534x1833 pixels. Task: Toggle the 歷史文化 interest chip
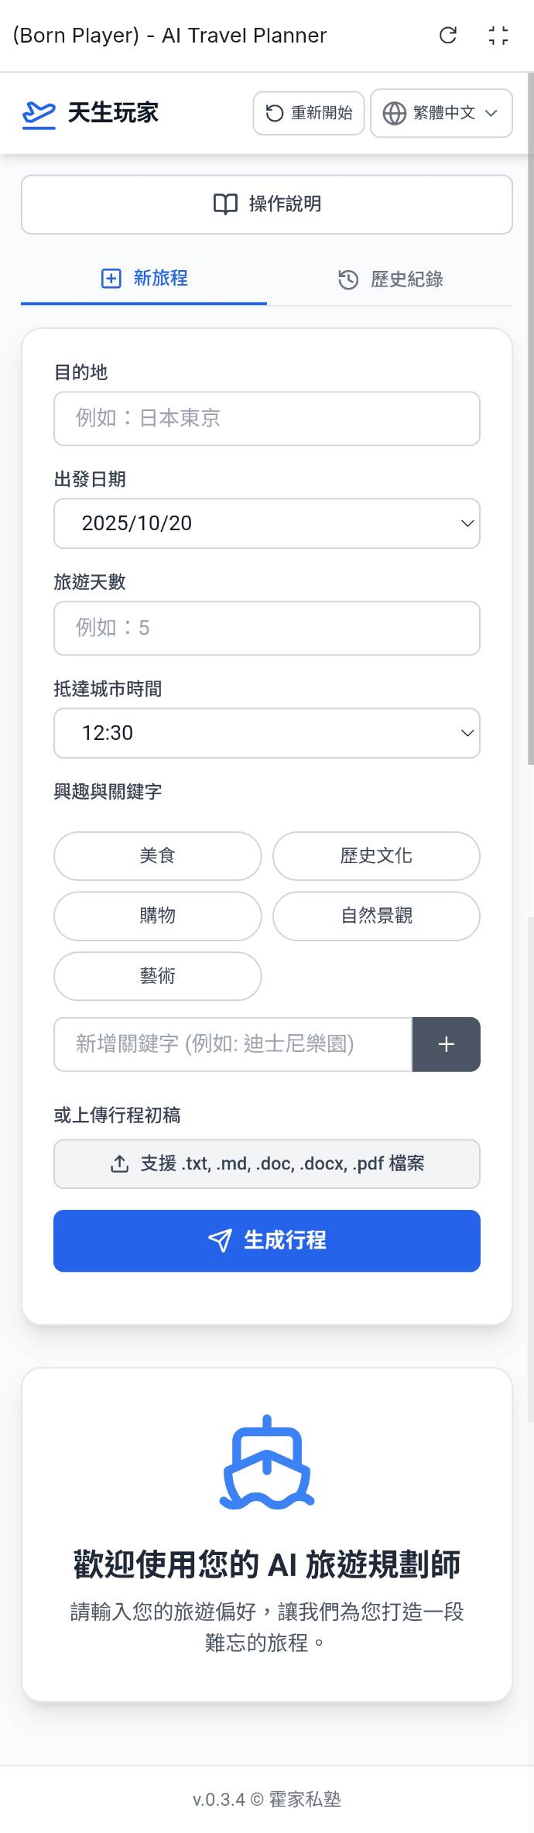click(376, 855)
